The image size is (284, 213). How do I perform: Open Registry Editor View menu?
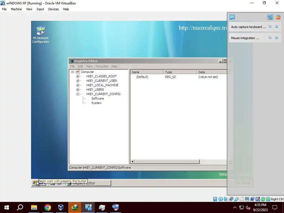click(x=89, y=66)
